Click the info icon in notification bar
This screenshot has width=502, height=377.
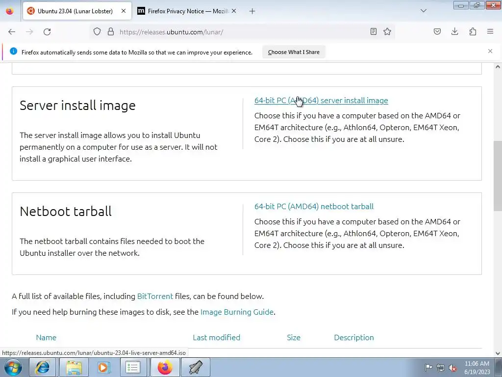(13, 51)
